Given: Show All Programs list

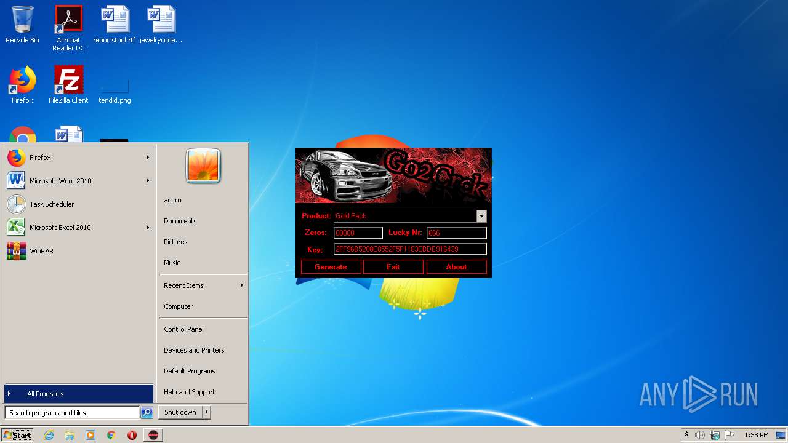Looking at the screenshot, I should tap(79, 394).
